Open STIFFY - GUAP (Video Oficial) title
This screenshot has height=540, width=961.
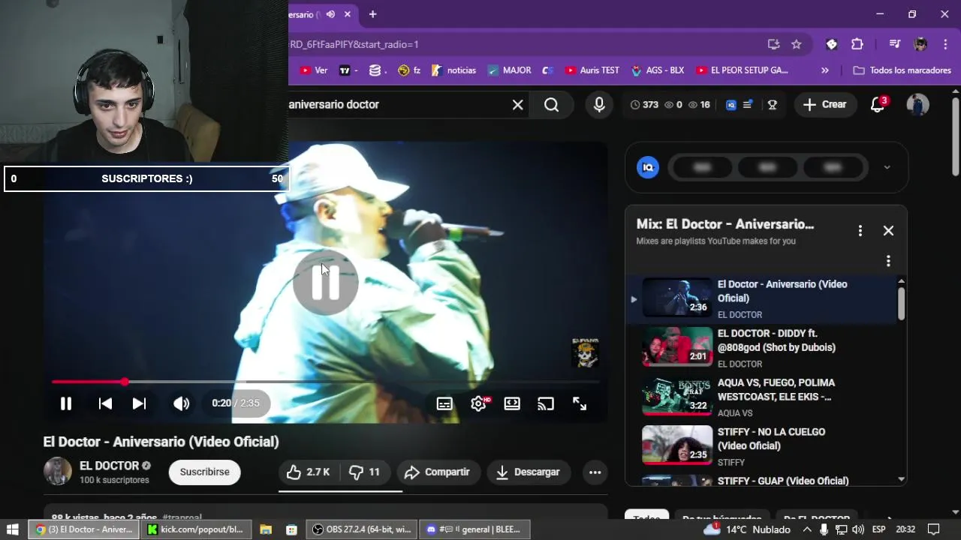click(x=783, y=481)
